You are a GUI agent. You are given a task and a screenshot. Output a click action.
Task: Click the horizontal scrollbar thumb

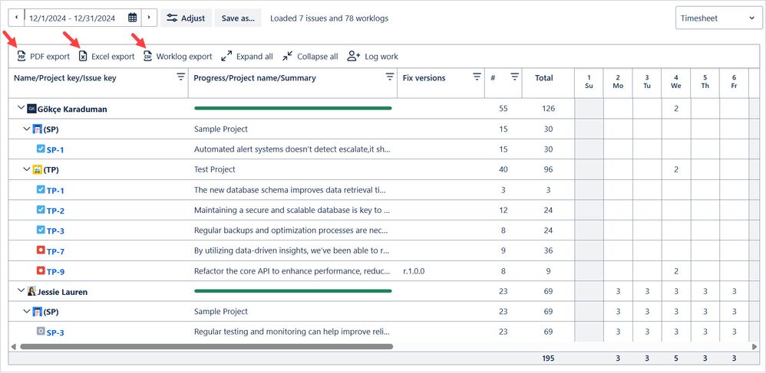tap(206, 347)
